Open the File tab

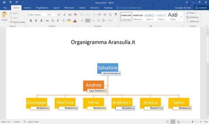(x=5, y=8)
